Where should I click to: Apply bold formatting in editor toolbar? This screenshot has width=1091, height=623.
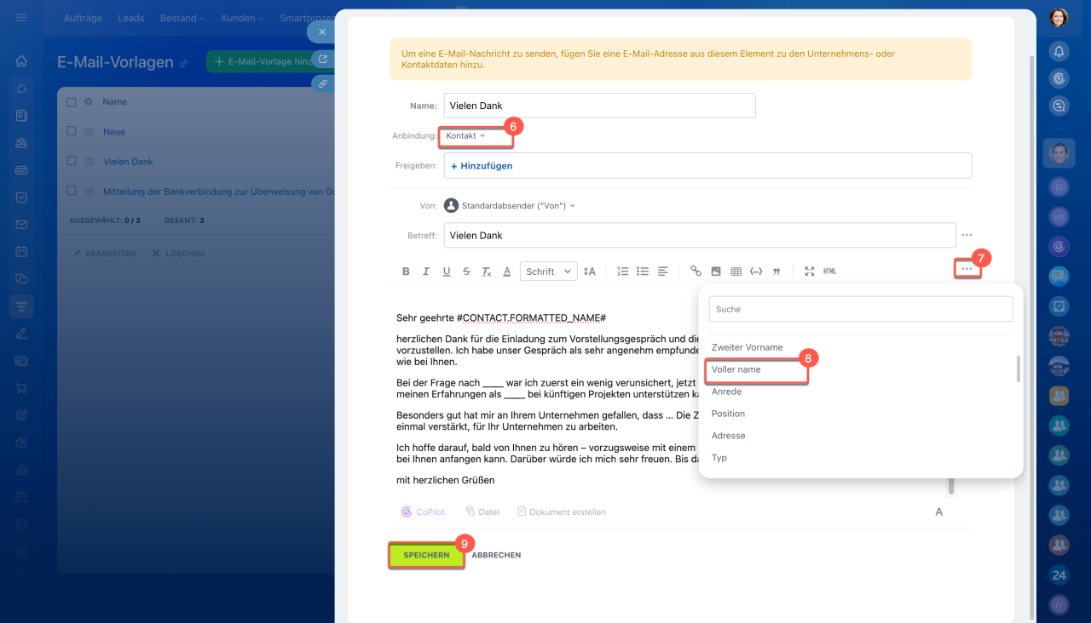[406, 271]
